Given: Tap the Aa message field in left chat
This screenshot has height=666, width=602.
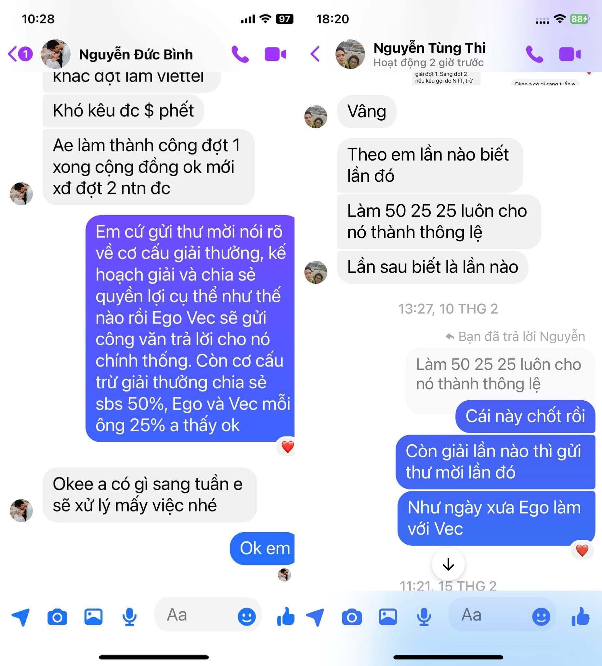Looking at the screenshot, I should coord(207,615).
